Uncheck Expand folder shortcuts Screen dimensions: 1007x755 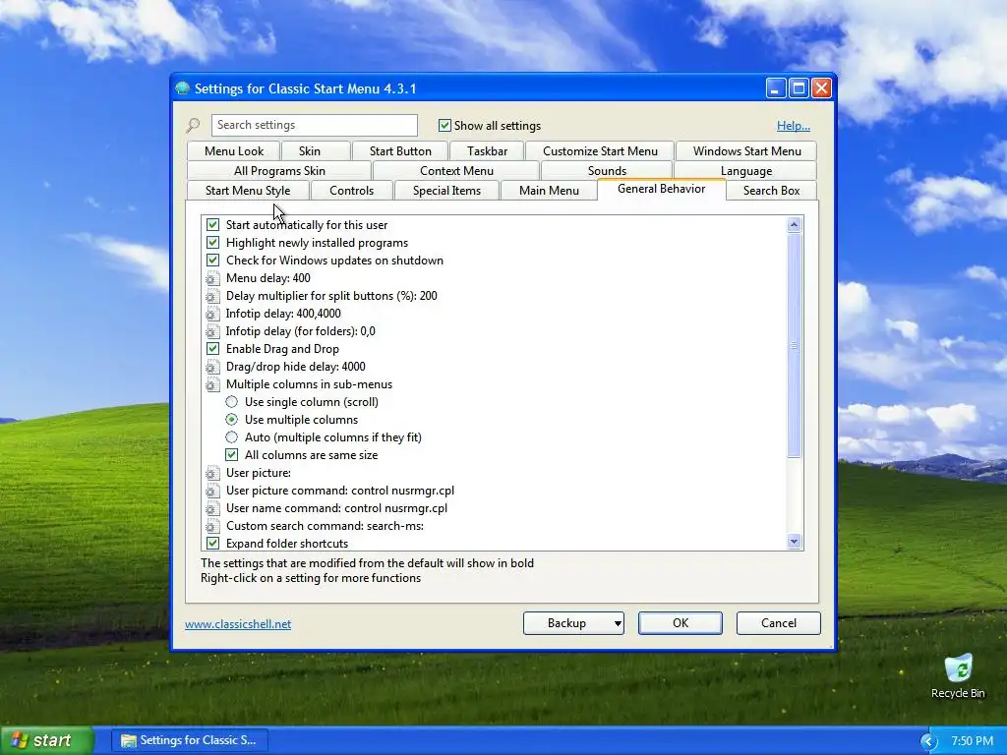click(213, 543)
